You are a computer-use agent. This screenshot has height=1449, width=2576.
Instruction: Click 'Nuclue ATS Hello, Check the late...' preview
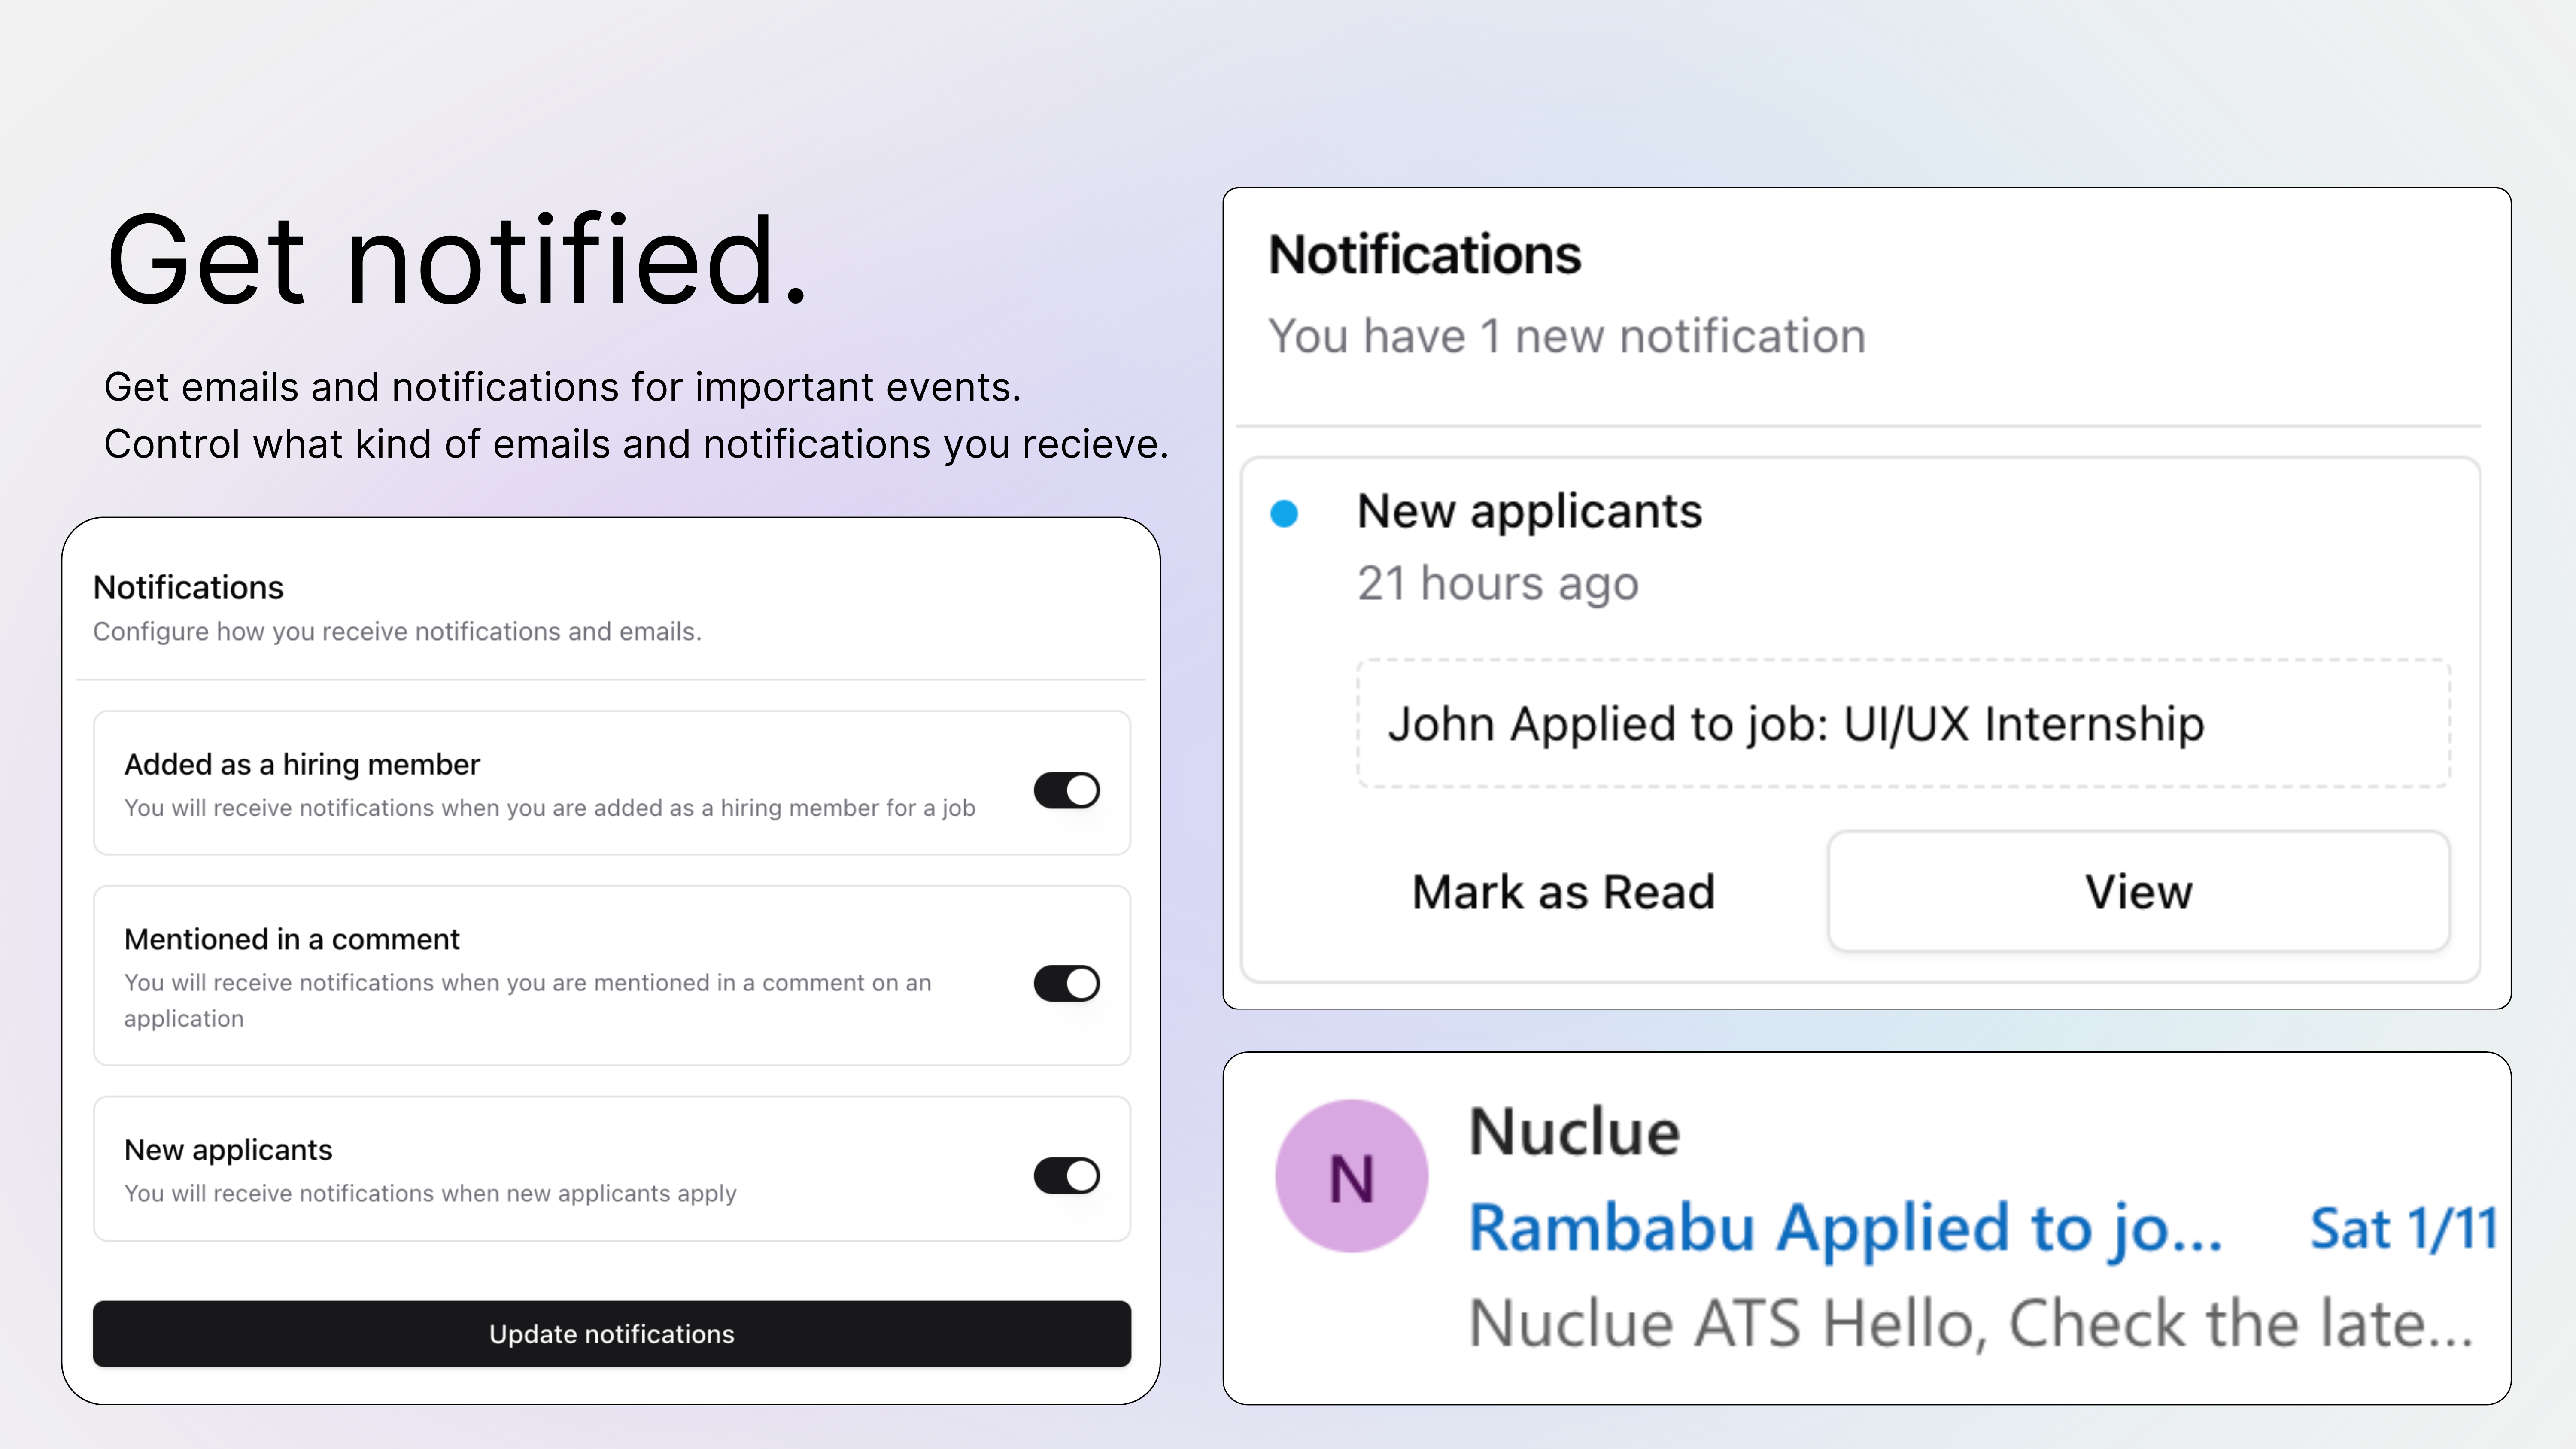pos(1970,1324)
